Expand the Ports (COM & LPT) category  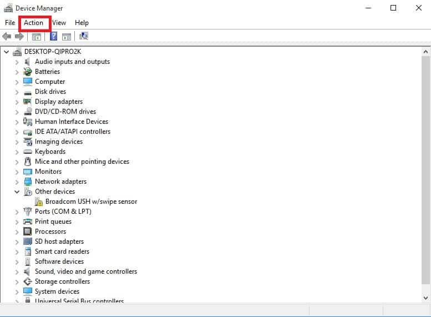click(17, 212)
